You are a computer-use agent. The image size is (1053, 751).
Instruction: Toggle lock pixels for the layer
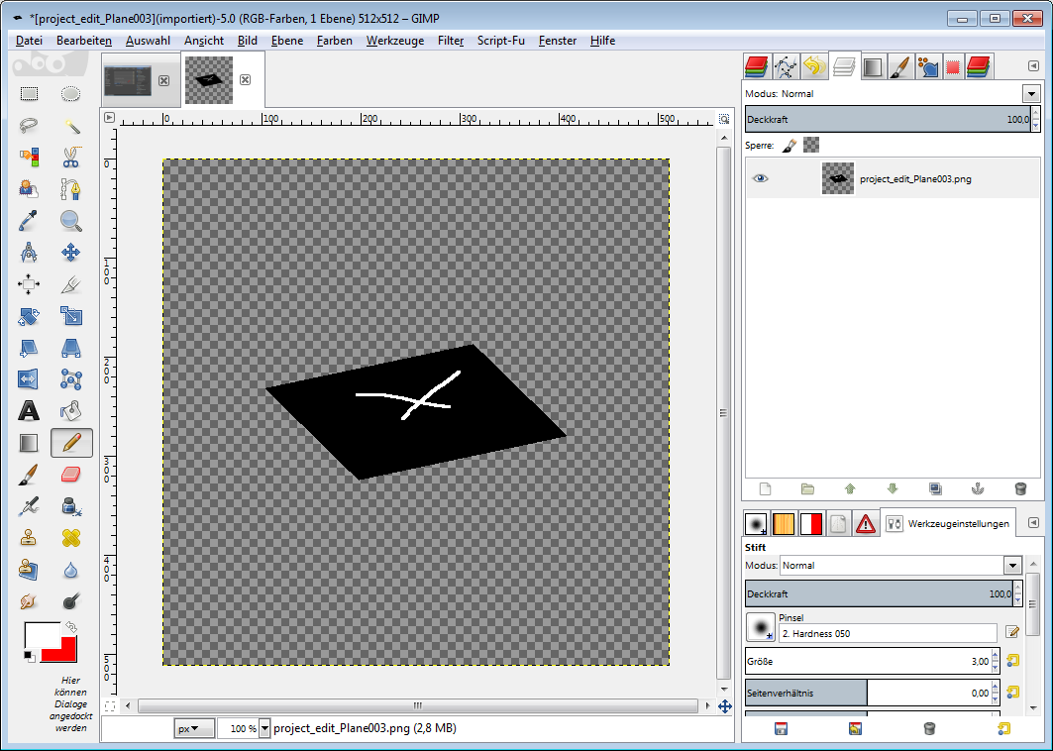coord(790,145)
